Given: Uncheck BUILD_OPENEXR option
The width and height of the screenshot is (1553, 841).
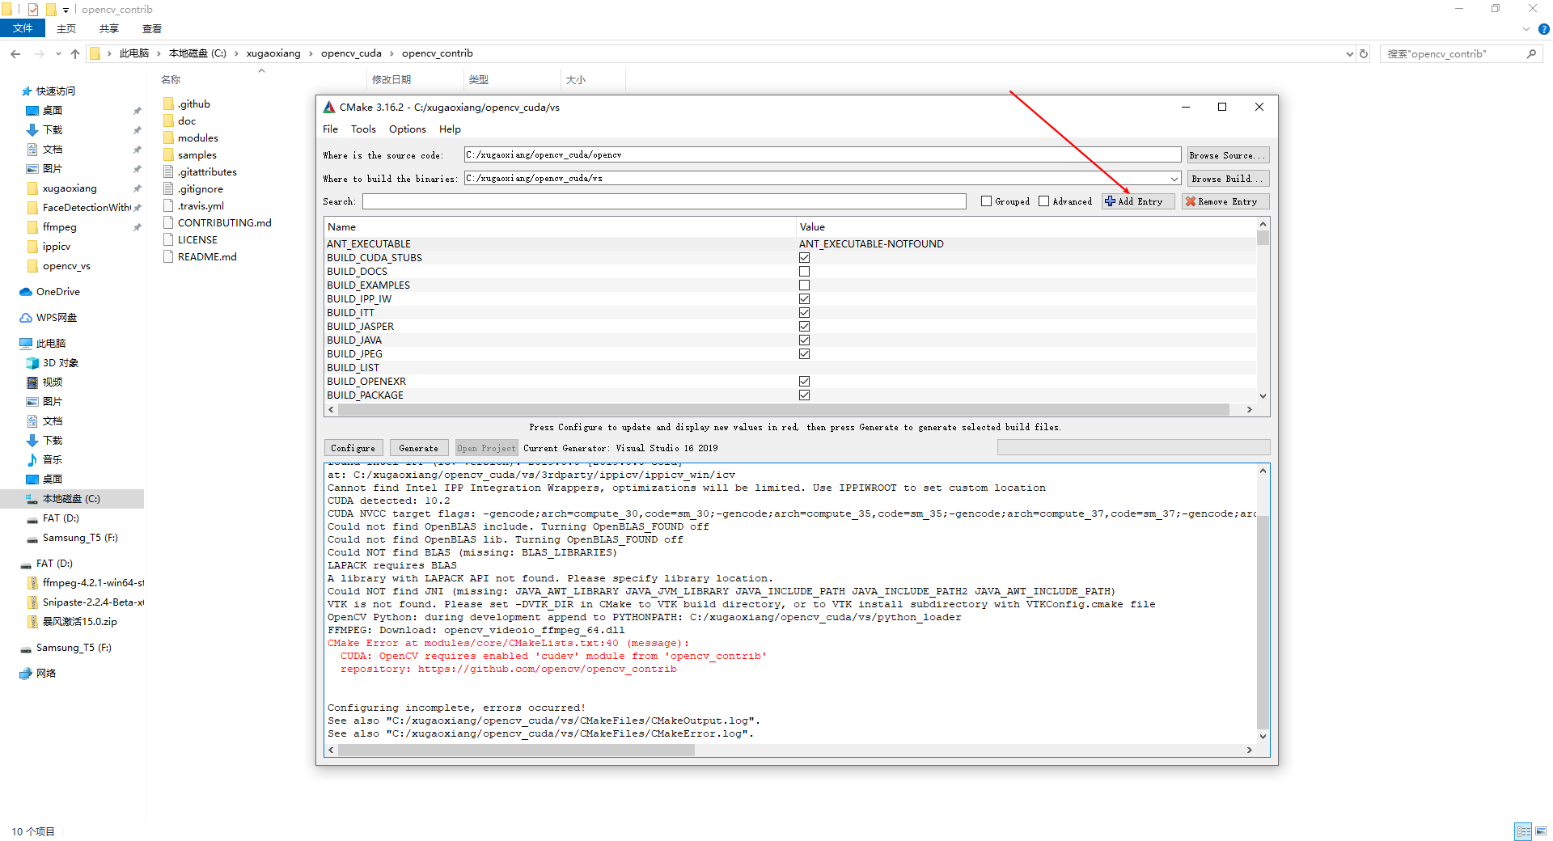Looking at the screenshot, I should tap(804, 381).
